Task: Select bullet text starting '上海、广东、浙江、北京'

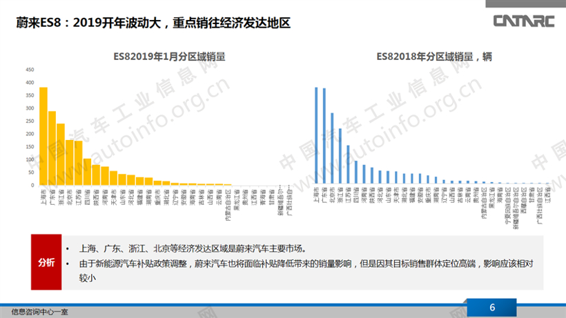Action: click(x=193, y=248)
